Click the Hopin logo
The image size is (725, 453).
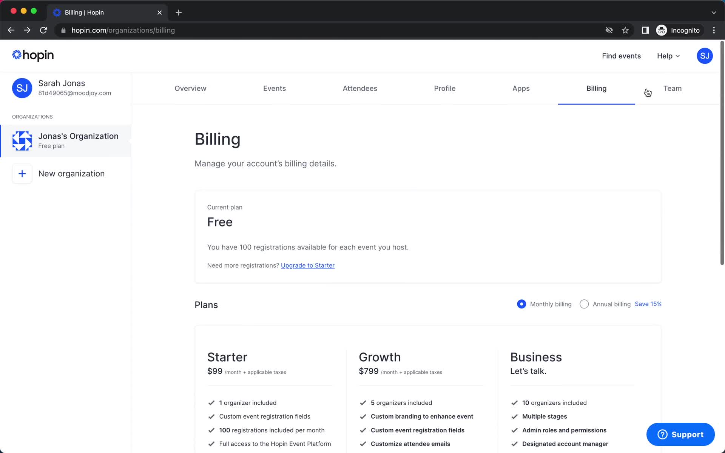[33, 55]
